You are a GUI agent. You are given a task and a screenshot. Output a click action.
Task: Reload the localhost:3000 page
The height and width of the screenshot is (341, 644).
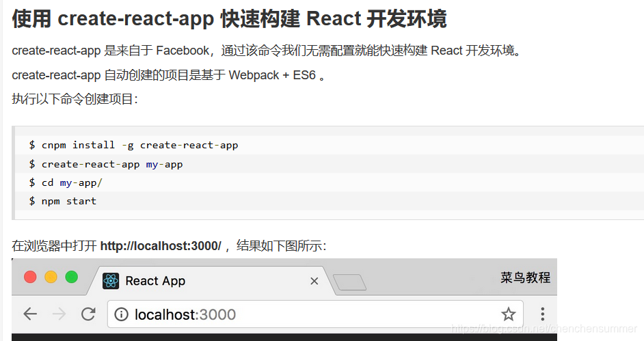[x=88, y=314]
